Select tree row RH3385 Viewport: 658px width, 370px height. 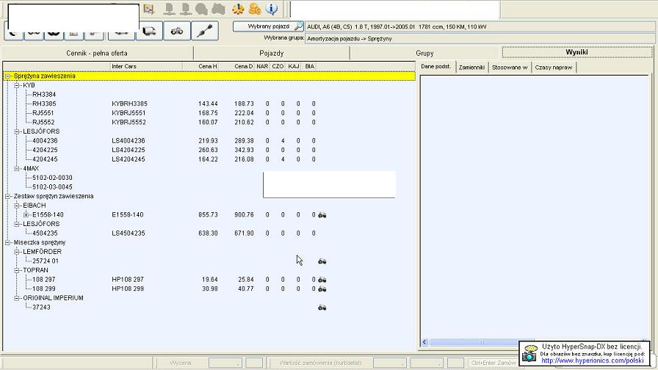(44, 104)
